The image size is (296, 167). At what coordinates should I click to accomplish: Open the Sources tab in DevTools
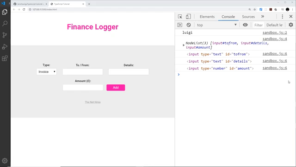[x=248, y=17]
